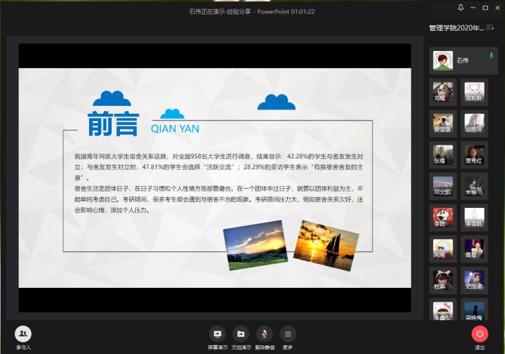The height and width of the screenshot is (354, 505).
Task: Click participant 黄琴 thumbnail
Action: tap(474, 248)
